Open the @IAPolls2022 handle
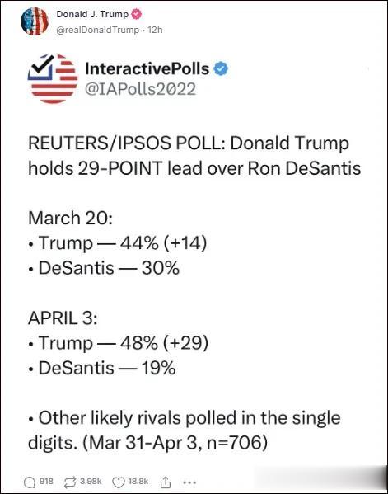The image size is (388, 494). 140,89
